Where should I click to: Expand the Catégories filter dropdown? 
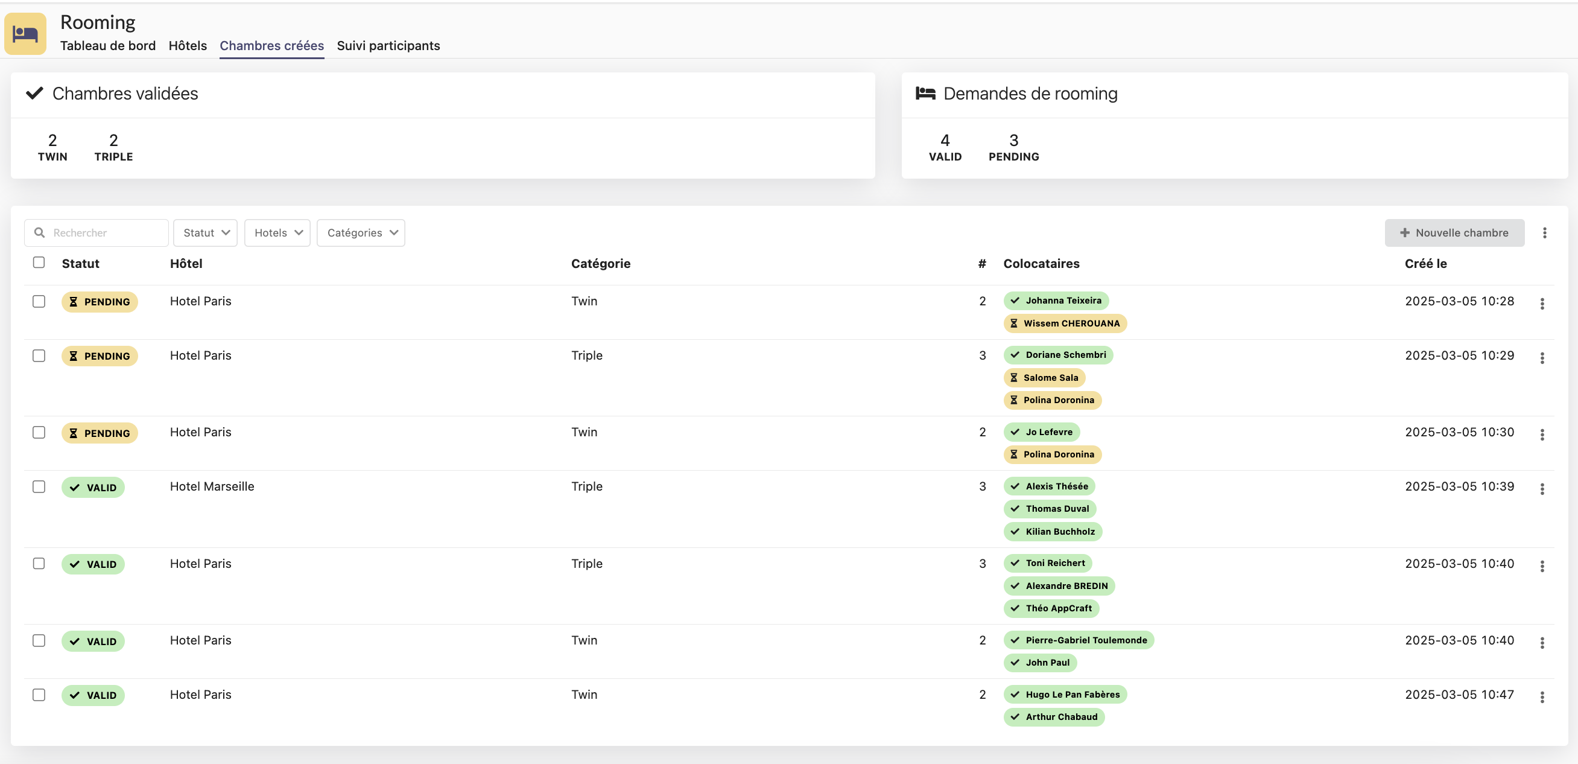361,233
